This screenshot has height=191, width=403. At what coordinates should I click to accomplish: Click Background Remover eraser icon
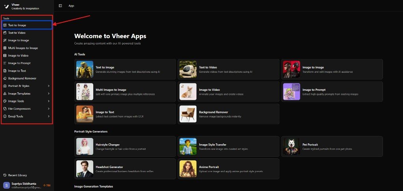click(5, 78)
